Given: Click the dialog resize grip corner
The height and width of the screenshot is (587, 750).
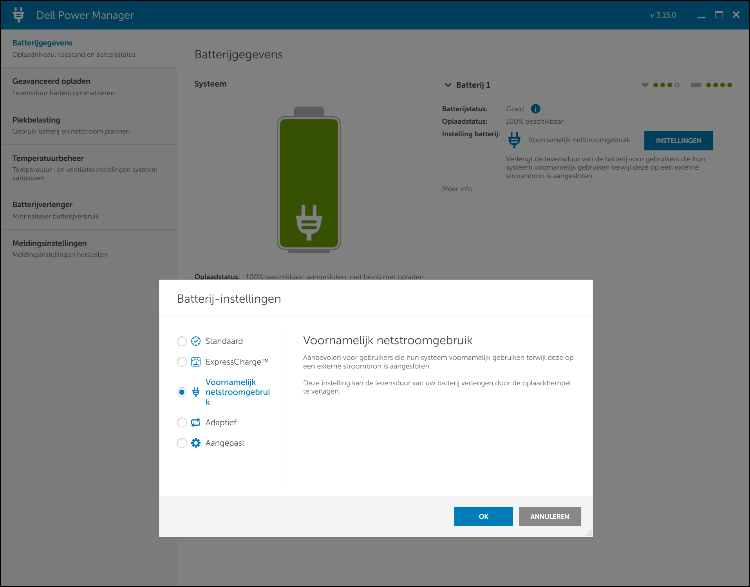Looking at the screenshot, I should point(589,533).
